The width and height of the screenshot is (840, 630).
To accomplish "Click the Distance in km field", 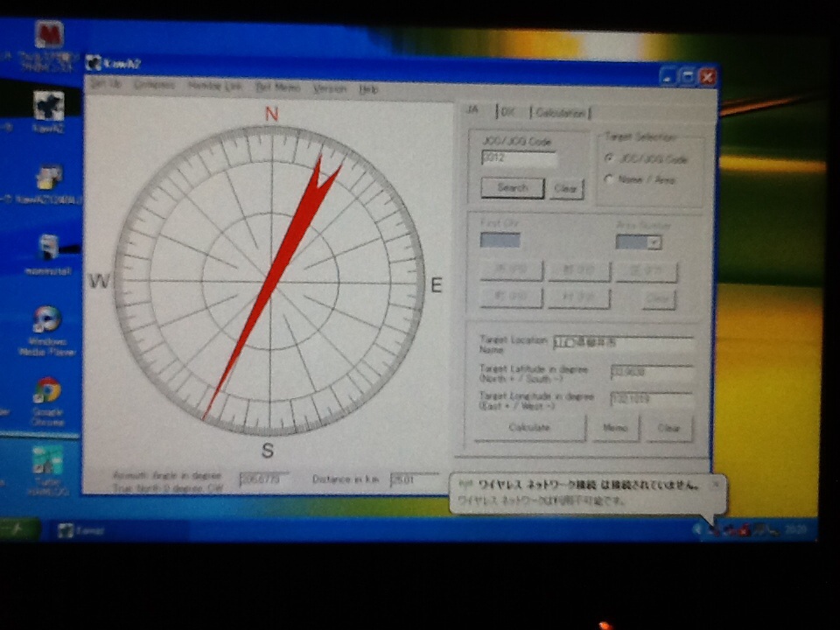I will 415,479.
